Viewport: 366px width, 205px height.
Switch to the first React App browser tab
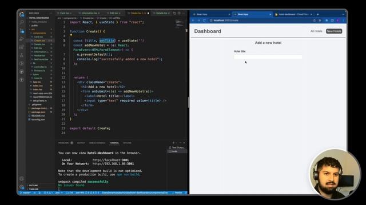211,14
